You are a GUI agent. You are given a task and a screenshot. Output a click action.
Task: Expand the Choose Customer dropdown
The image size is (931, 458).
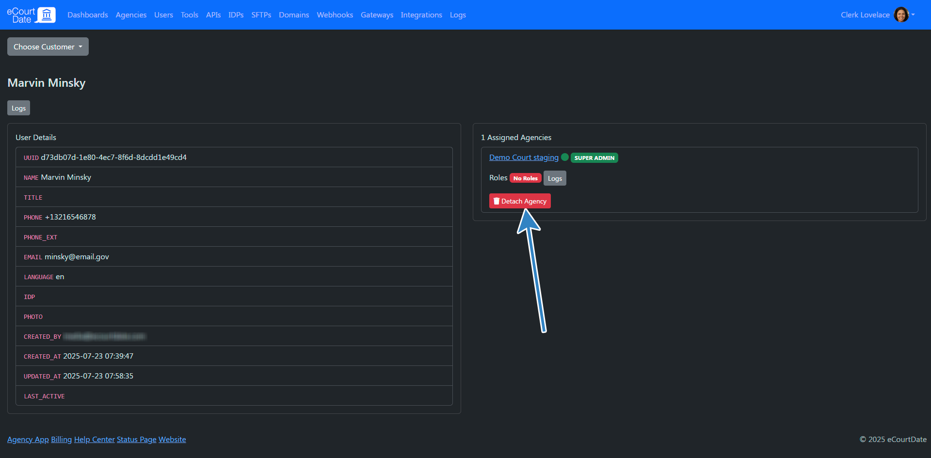coord(48,47)
